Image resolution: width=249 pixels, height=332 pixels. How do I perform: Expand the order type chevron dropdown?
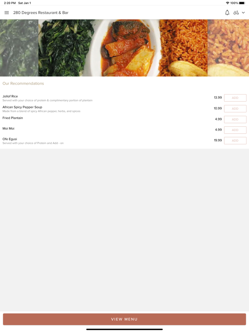[243, 13]
